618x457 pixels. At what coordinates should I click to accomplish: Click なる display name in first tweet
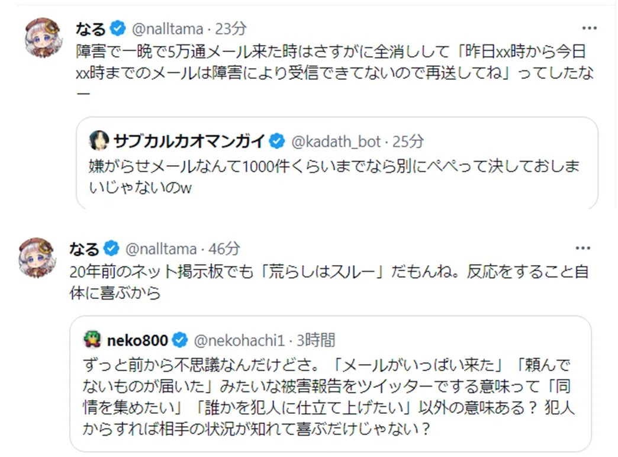pos(91,29)
